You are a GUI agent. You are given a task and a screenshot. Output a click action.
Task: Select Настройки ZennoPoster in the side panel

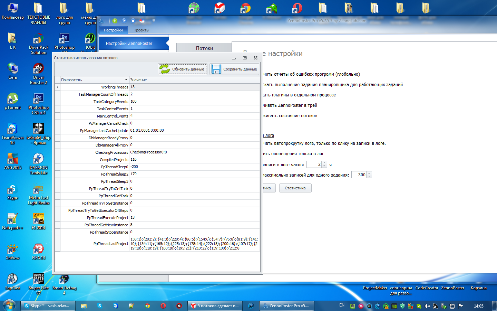[134, 44]
